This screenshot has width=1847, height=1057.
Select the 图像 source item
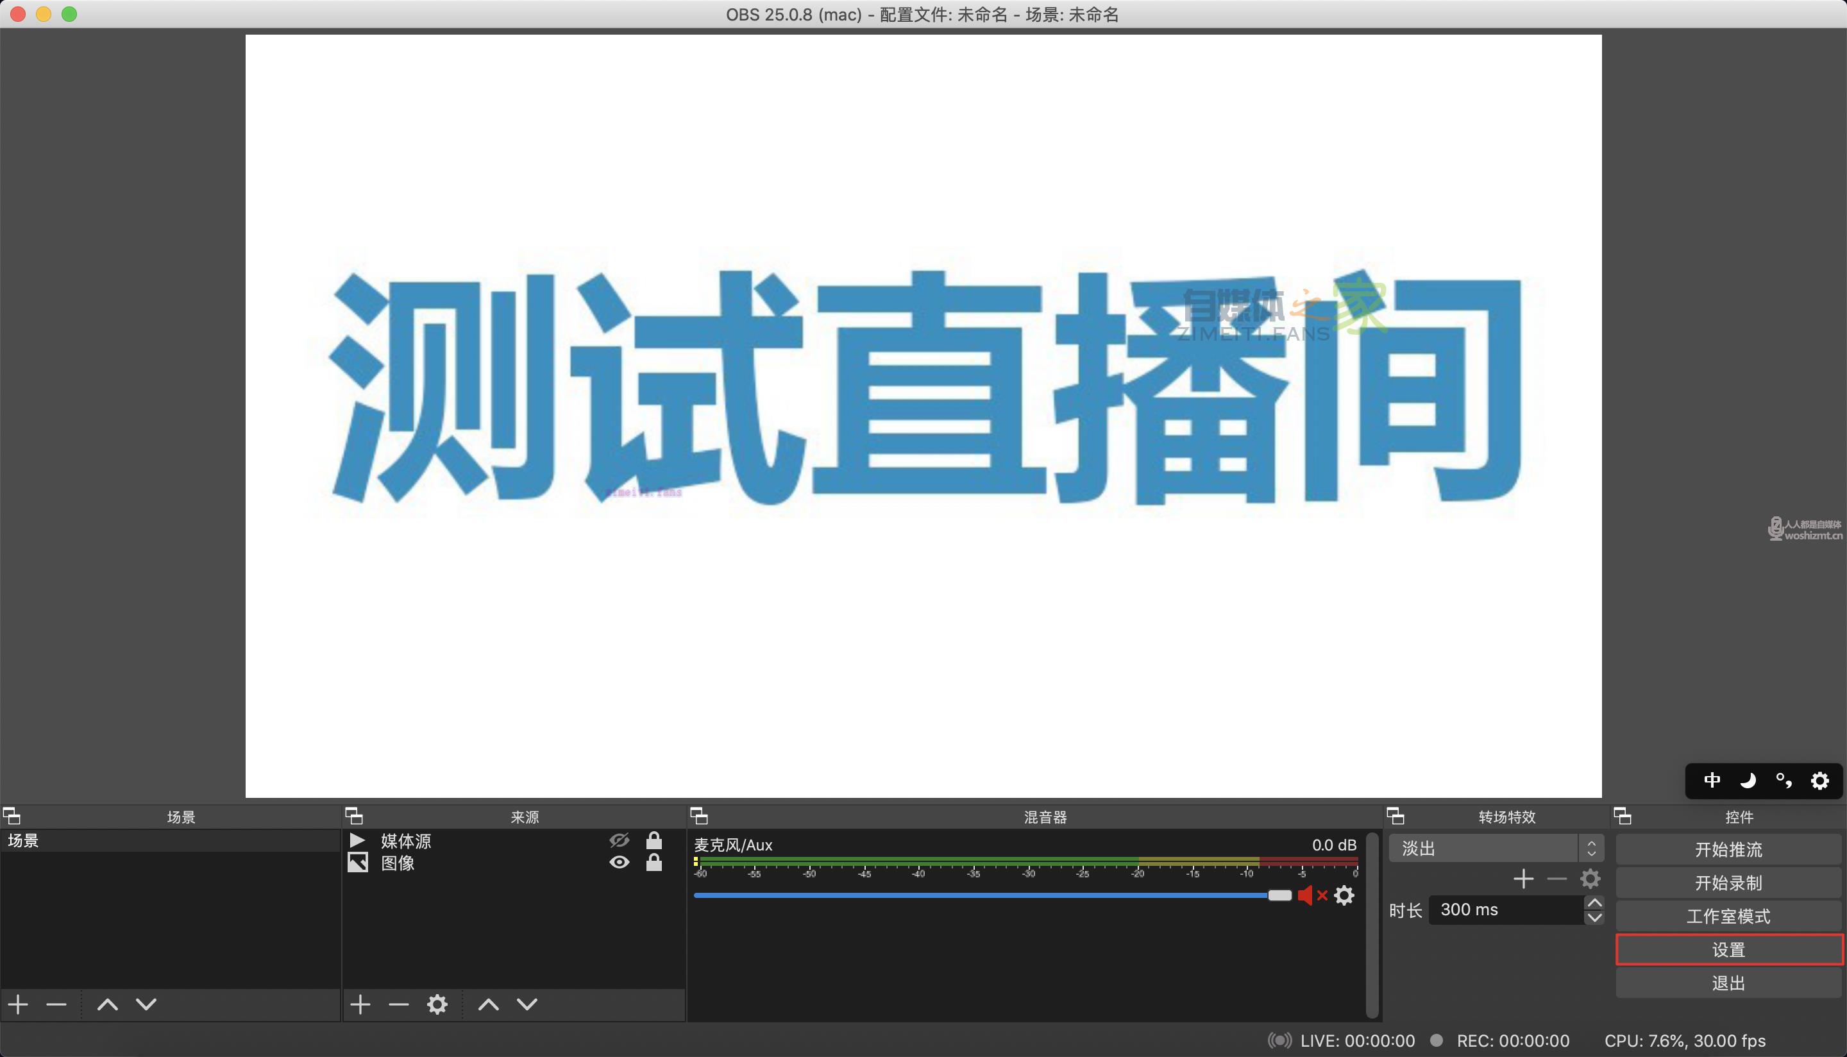point(398,863)
